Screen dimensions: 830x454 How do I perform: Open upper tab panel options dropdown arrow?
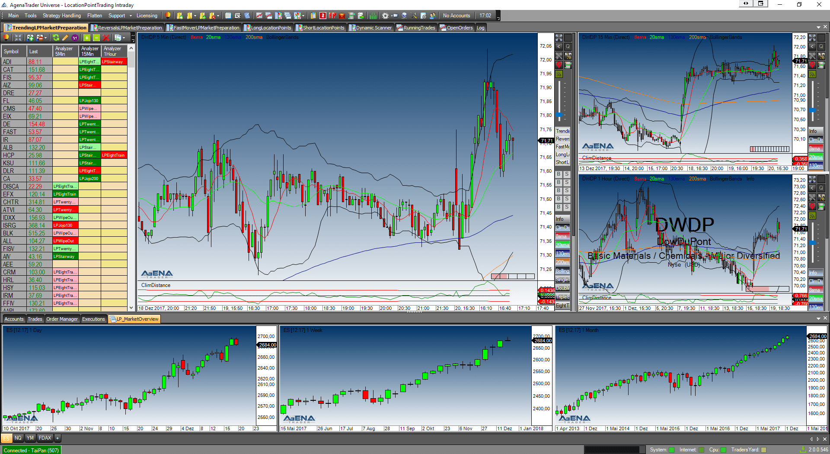tap(818, 27)
